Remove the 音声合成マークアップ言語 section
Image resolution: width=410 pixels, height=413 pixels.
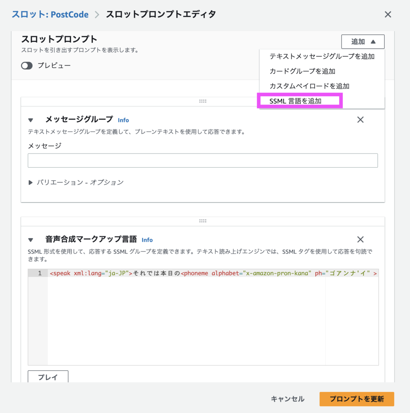click(x=360, y=239)
